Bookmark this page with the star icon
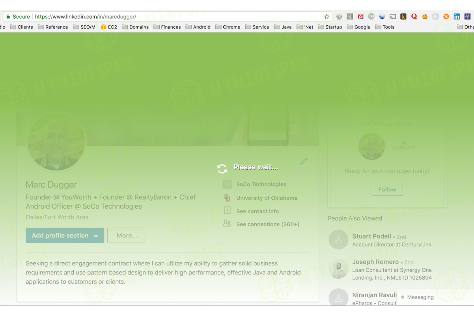 [x=327, y=16]
